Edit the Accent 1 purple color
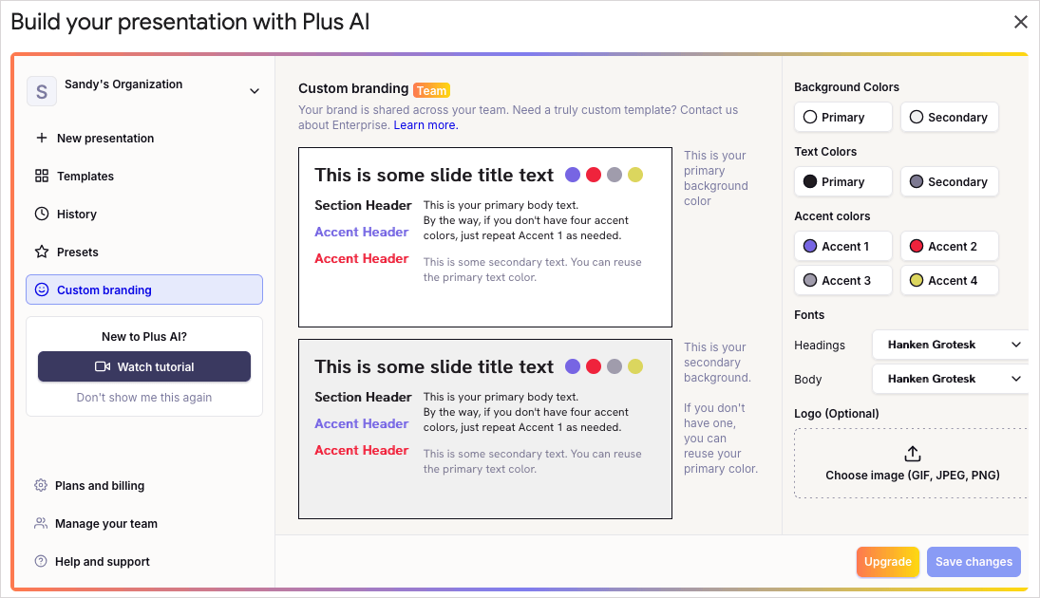Screen dimensions: 1040x598 pos(843,246)
